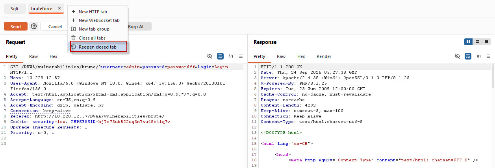Click the '<!DOCTYPE html>' response line
This screenshot has height=168, width=495.
(281, 133)
